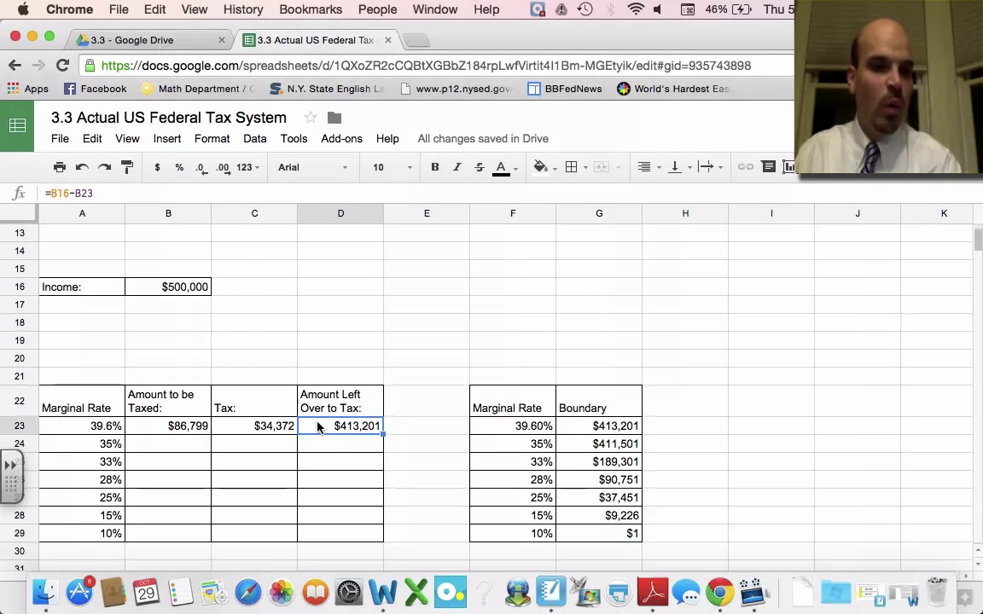Open Calendar from the Dock
The image size is (983, 614).
point(146,592)
